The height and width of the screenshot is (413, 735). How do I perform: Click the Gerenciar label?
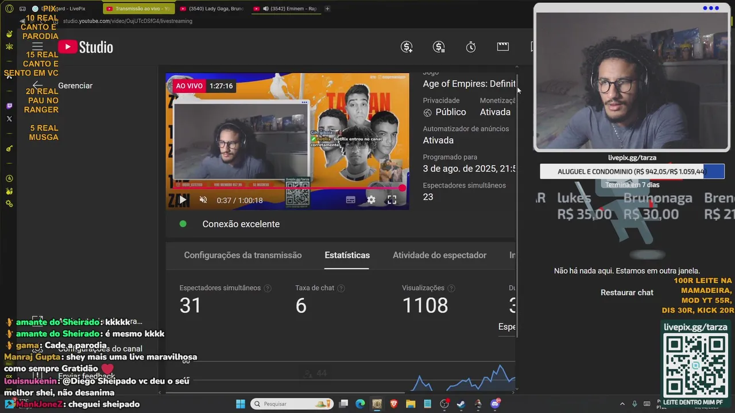coord(75,85)
